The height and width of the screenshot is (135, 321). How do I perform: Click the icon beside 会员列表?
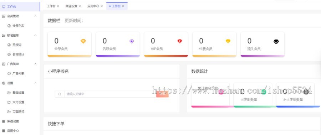[9, 26]
